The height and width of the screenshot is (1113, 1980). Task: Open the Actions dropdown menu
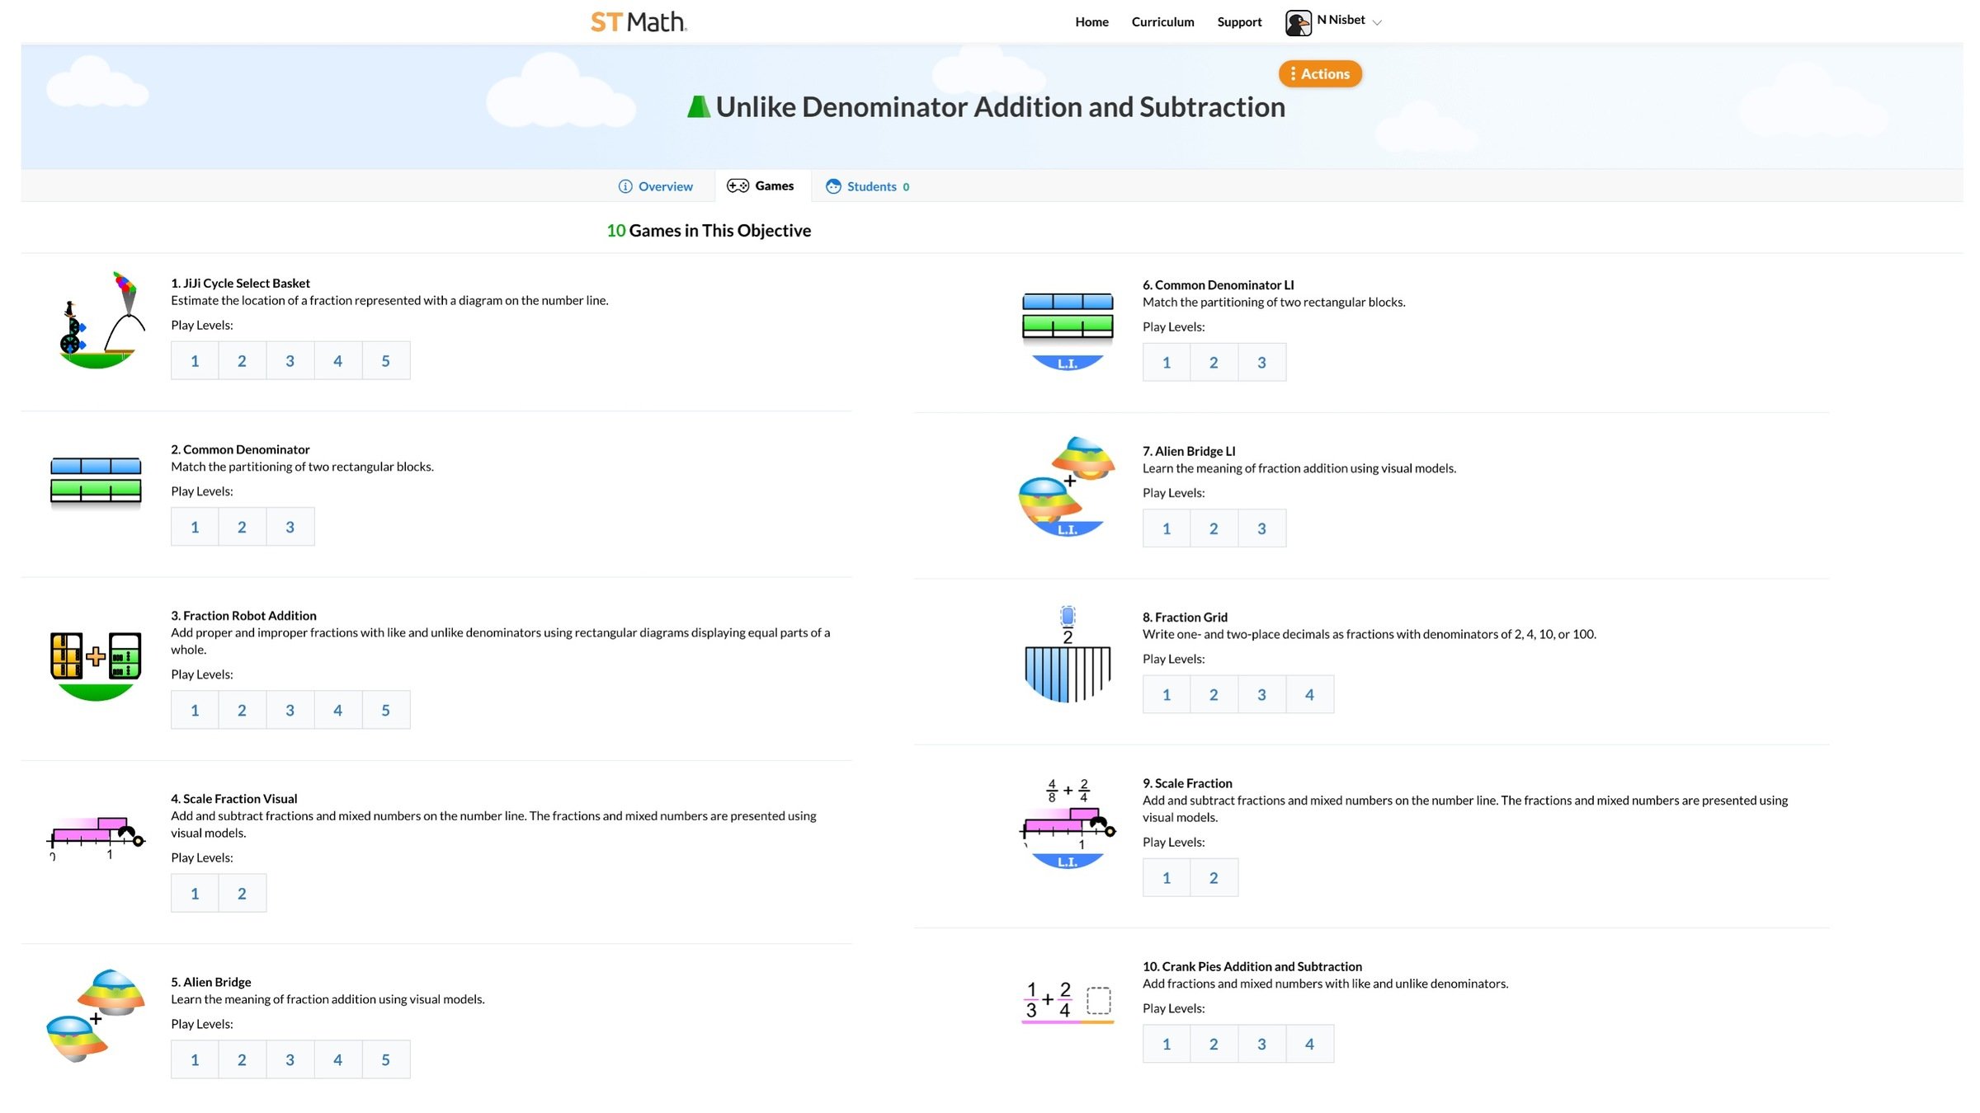coord(1320,73)
